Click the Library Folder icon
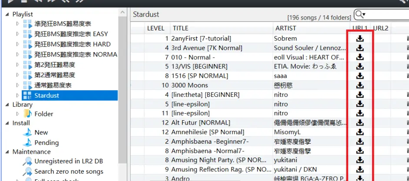409x181 pixels. click(x=27, y=114)
